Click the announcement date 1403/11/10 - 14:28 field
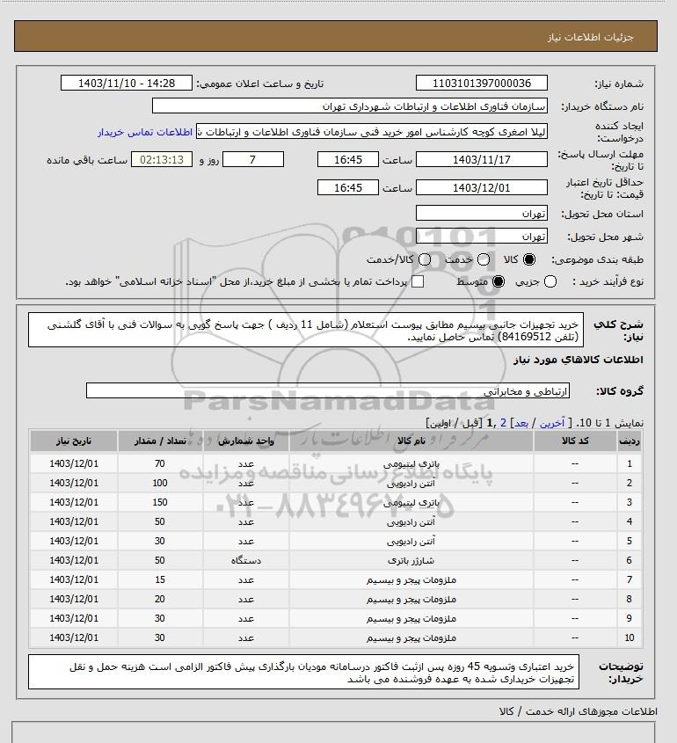 point(127,83)
